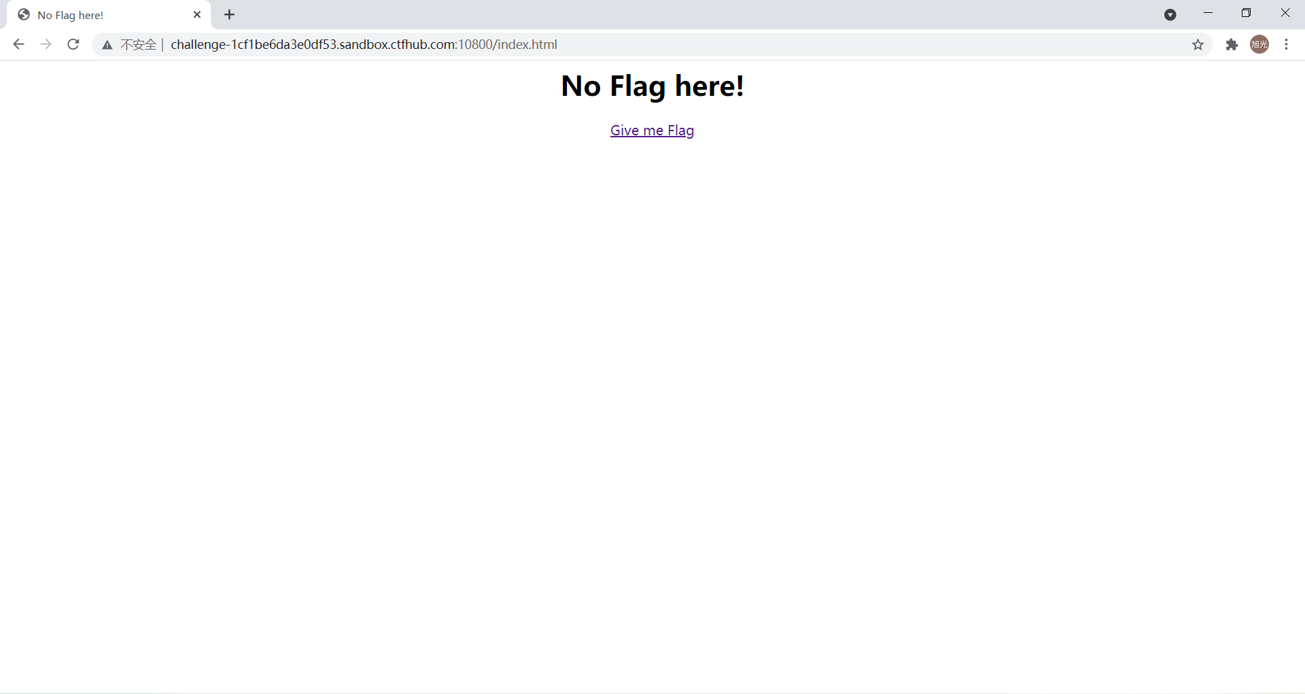This screenshot has height=694, width=1305.
Task: Restore down the browser window
Action: click(1246, 14)
